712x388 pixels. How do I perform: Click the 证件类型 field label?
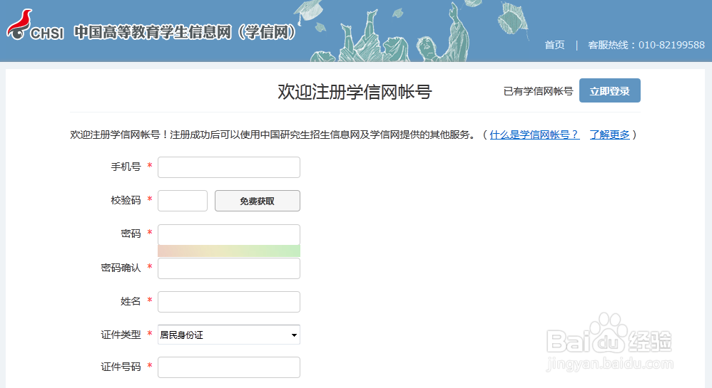coord(121,335)
